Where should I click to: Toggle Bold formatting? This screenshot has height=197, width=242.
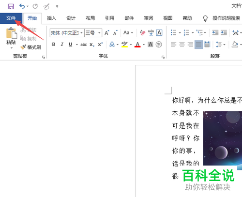pyautogui.click(x=54, y=45)
